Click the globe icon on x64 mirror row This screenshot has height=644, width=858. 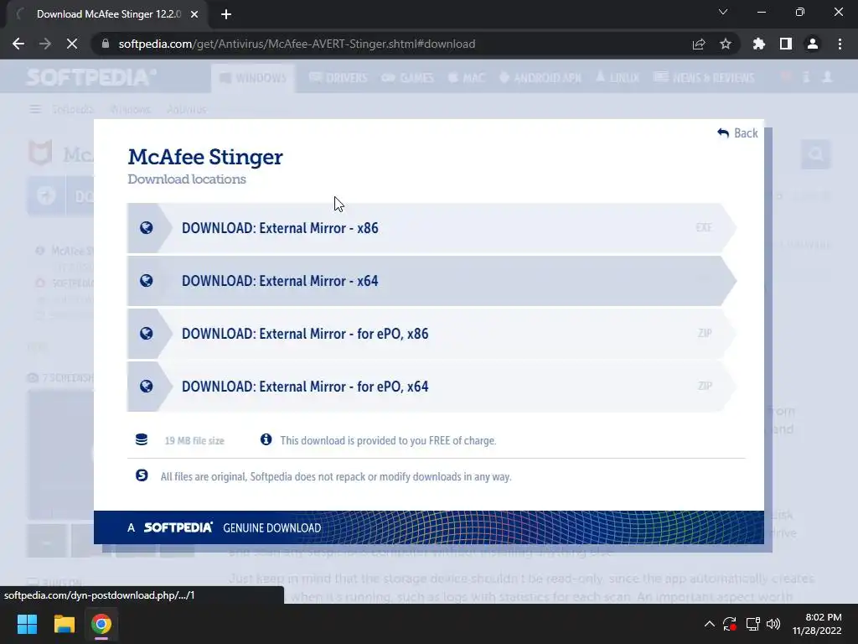pos(146,281)
